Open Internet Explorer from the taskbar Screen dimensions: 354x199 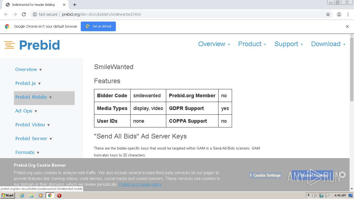coord(22,195)
